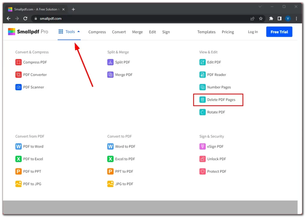Screen dimensions: 307x219
Task: Click the Merge PDF icon
Action: (x=110, y=75)
